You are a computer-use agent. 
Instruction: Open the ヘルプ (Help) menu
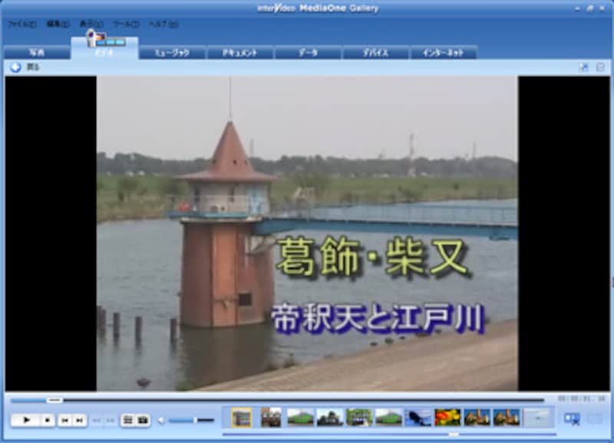[163, 25]
